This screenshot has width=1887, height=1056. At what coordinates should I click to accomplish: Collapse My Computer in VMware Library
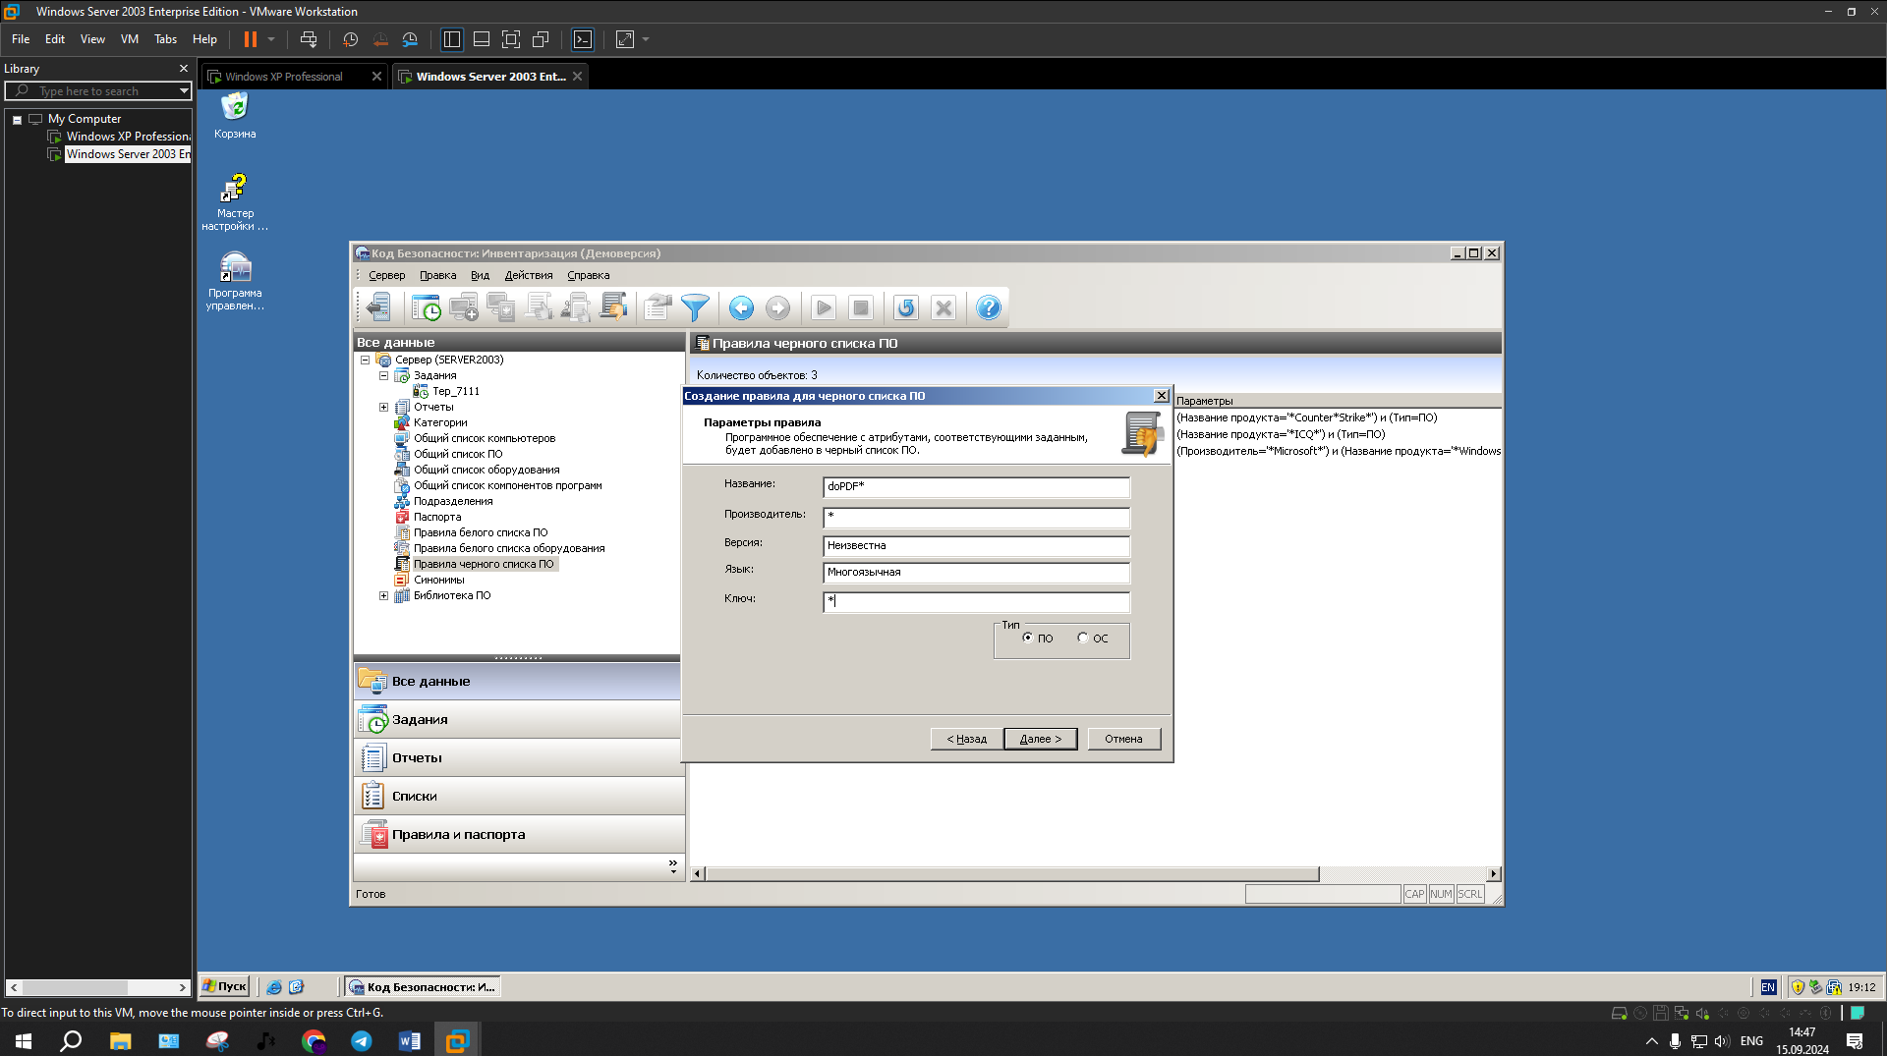tap(17, 120)
